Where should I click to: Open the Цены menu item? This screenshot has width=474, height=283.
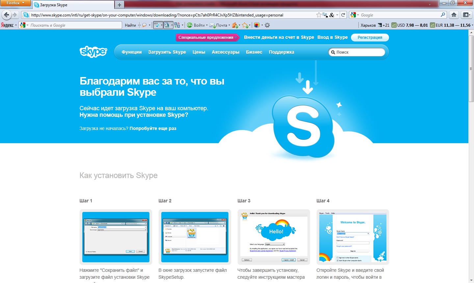tap(199, 52)
